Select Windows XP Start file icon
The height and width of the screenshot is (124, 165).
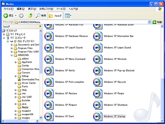coord(49,116)
